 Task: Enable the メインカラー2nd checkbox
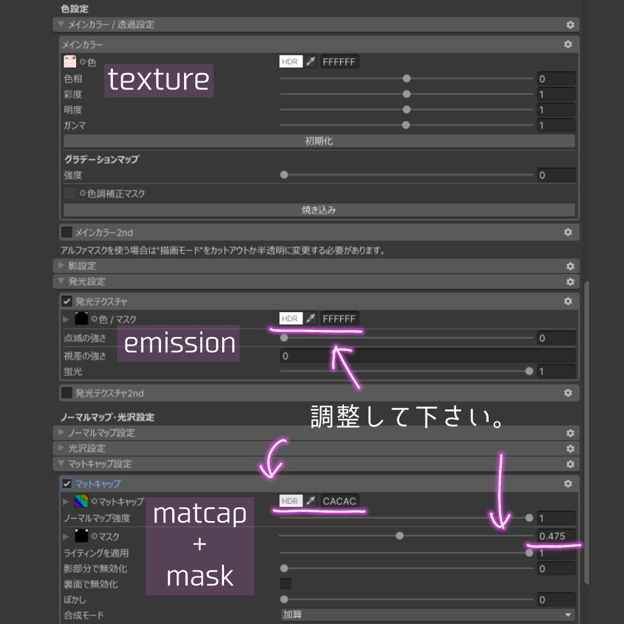67,232
